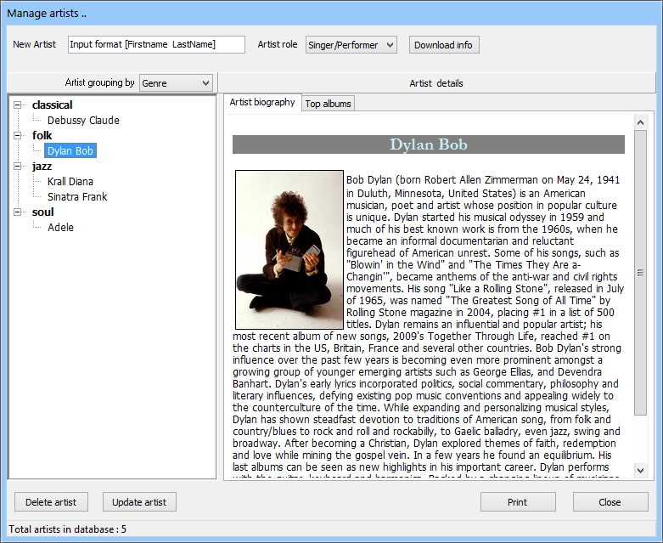The width and height of the screenshot is (663, 543).
Task: Click the Total artists in database status text
Action: pyautogui.click(x=68, y=529)
